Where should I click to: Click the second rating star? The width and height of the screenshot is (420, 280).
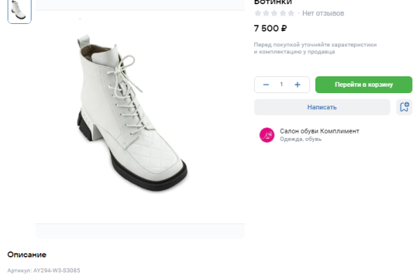tap(266, 13)
